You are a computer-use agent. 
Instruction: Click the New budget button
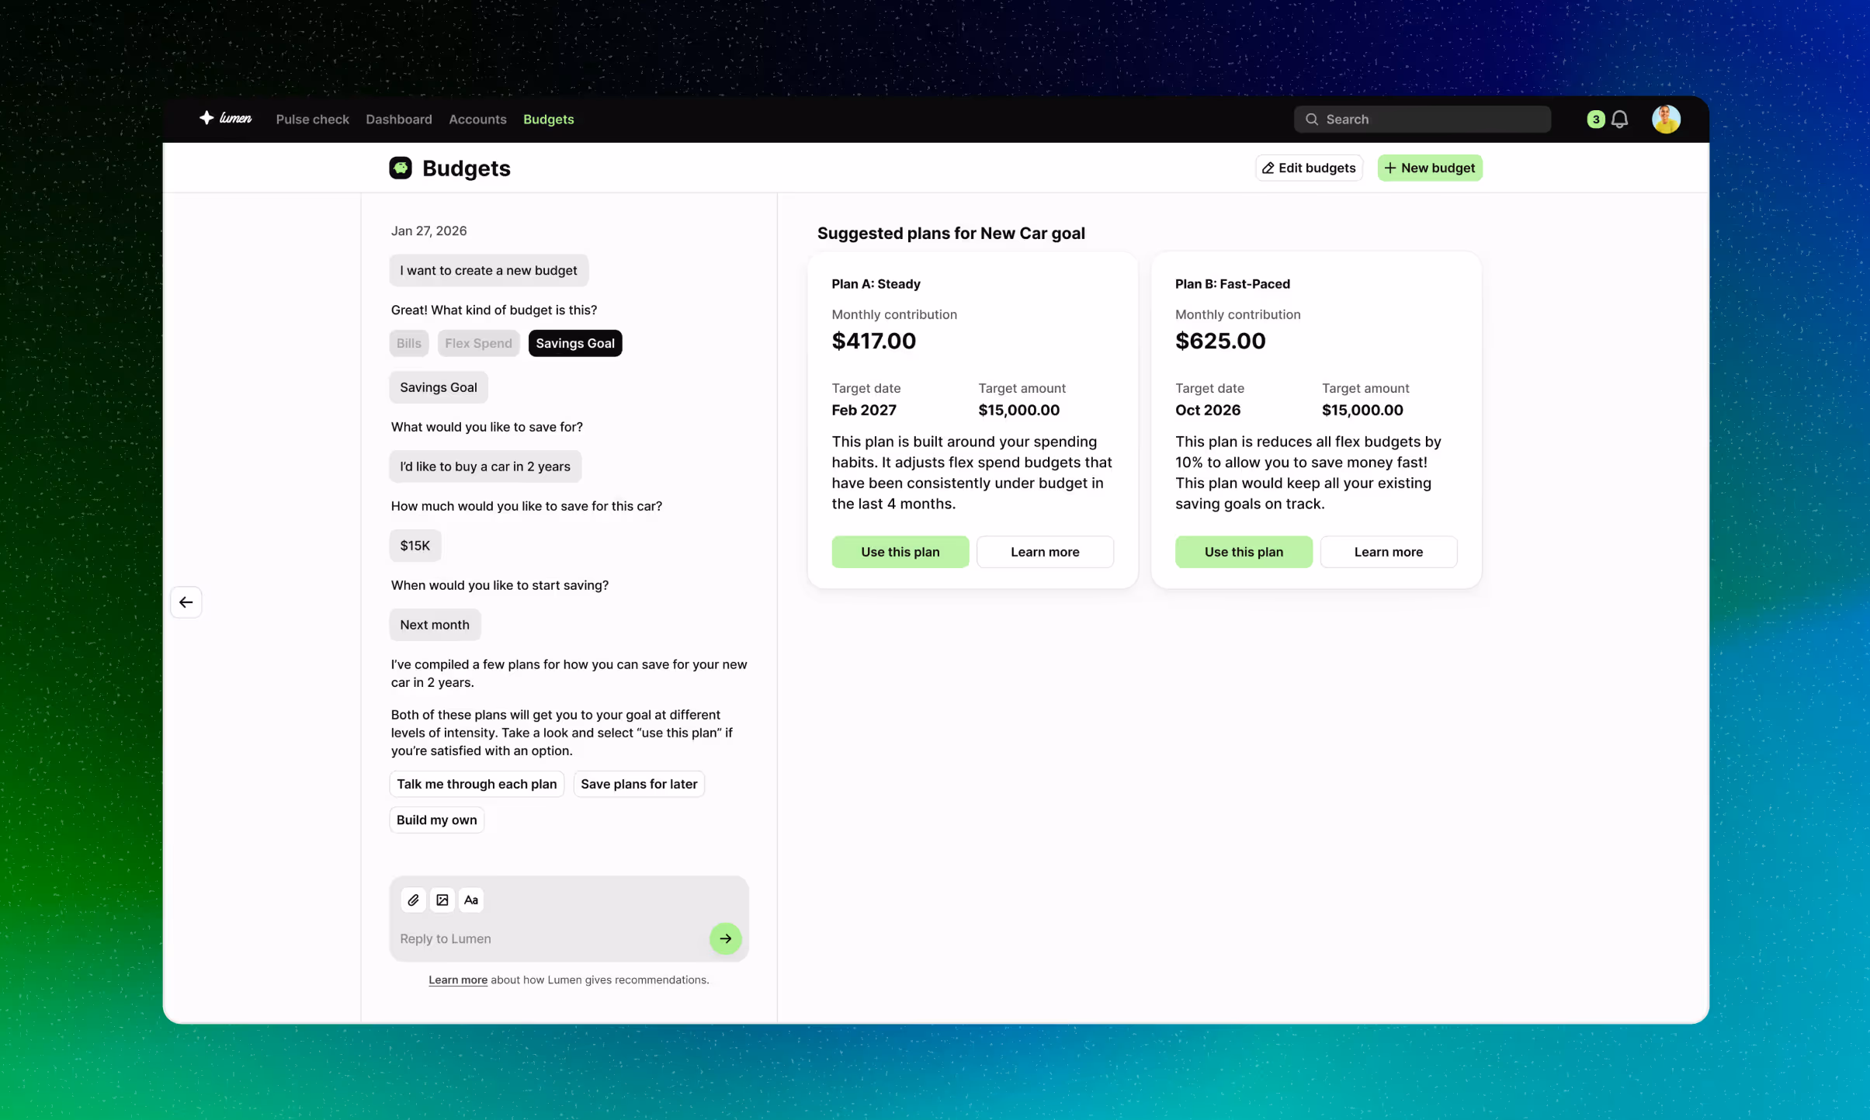point(1429,168)
